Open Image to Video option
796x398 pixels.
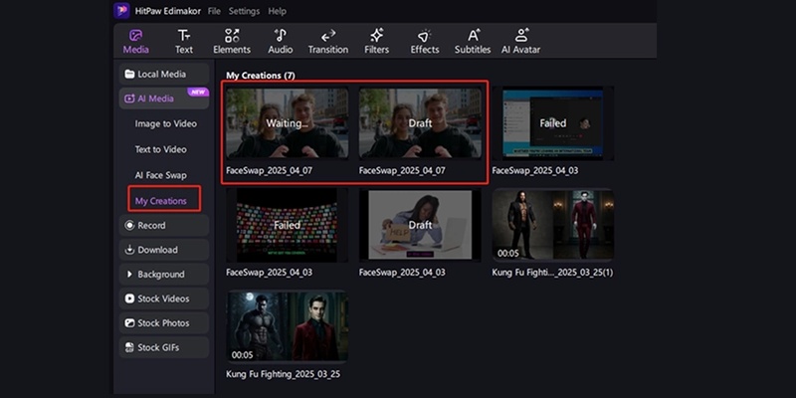(x=165, y=123)
